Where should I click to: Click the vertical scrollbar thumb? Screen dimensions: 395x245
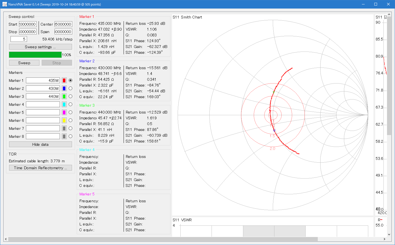pos(389,76)
